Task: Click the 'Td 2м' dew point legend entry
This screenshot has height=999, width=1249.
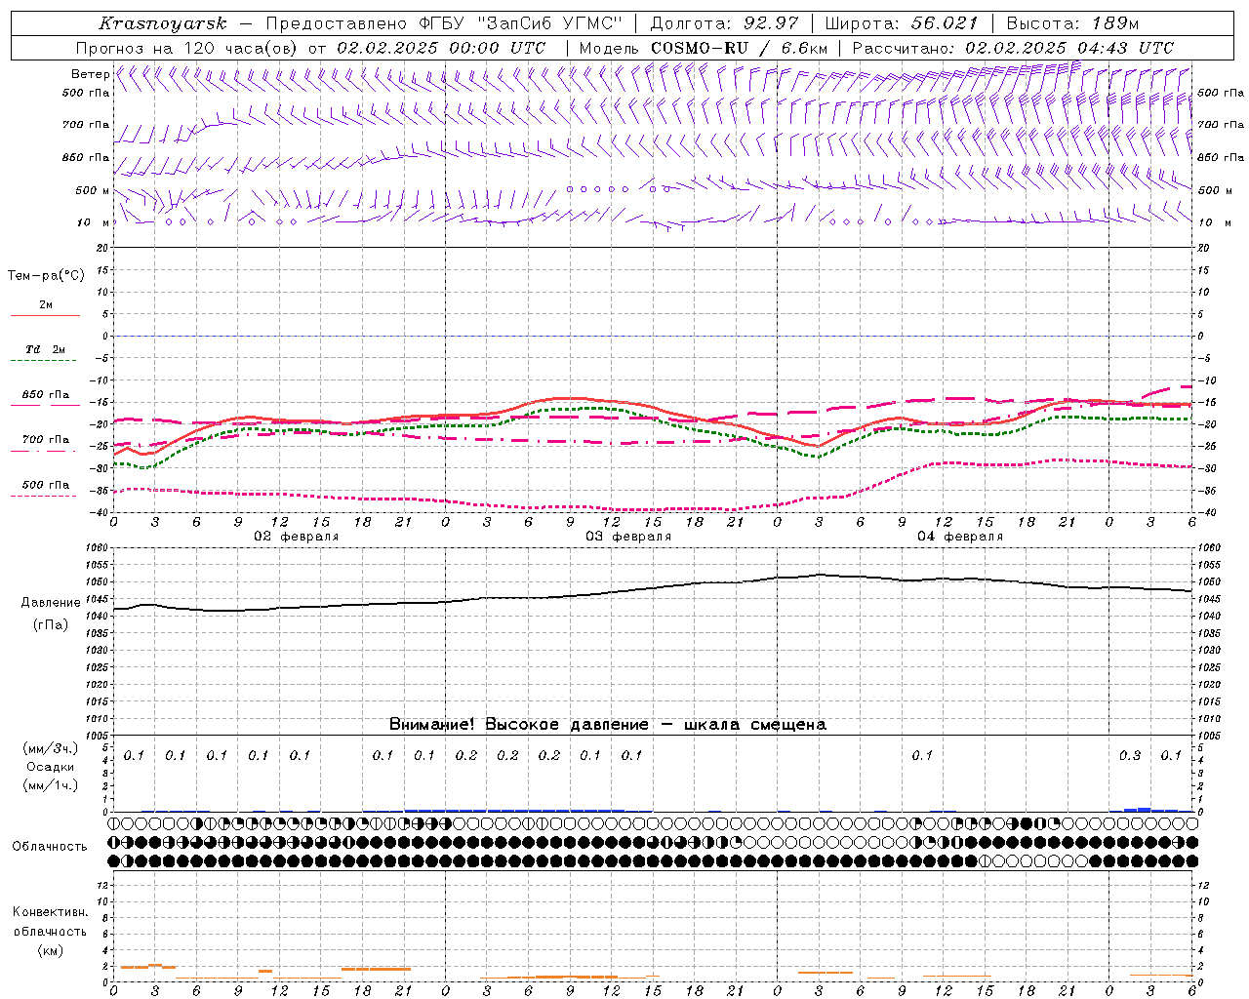Action: coord(46,349)
